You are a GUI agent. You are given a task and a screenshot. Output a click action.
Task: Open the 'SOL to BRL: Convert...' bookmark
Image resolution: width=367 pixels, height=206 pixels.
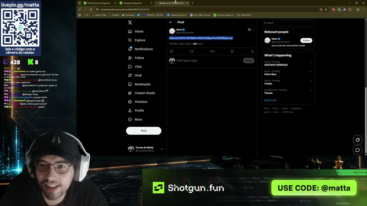click(201, 15)
